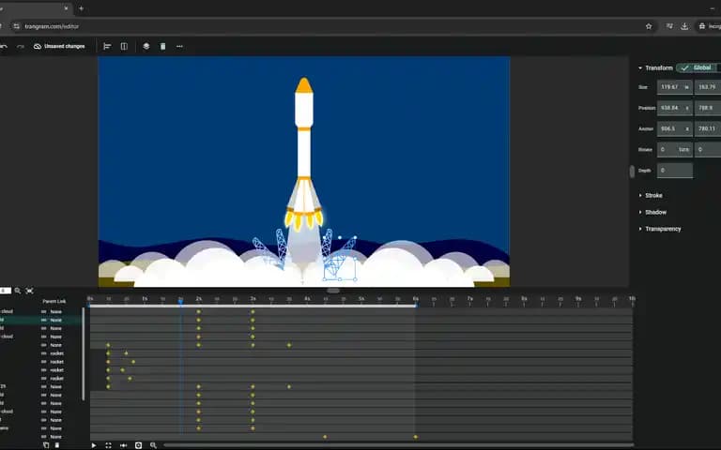Click the blue playhead marker on the ruler
This screenshot has width=721, height=450.
[180, 300]
